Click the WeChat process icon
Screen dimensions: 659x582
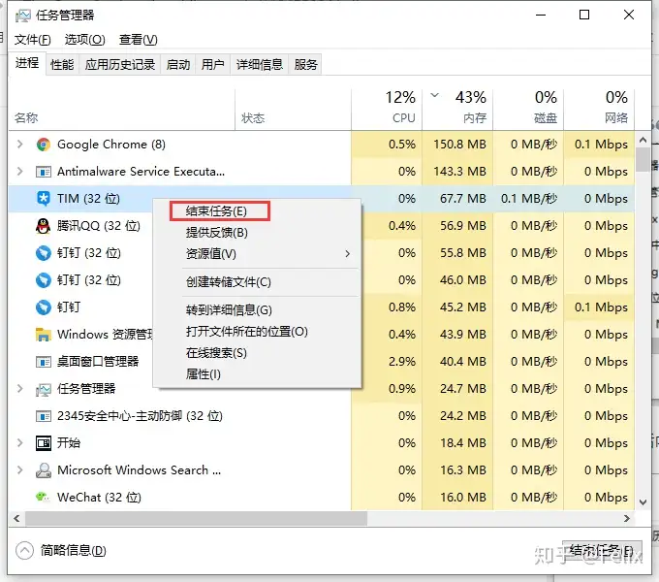(44, 497)
